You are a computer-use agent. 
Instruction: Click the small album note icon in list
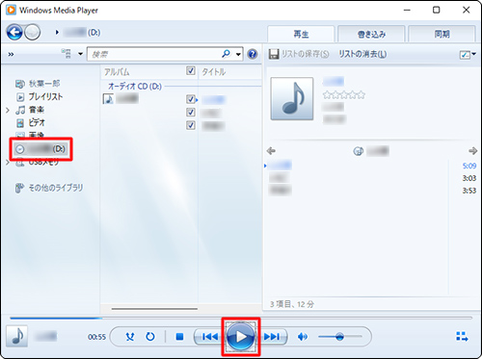(108, 99)
